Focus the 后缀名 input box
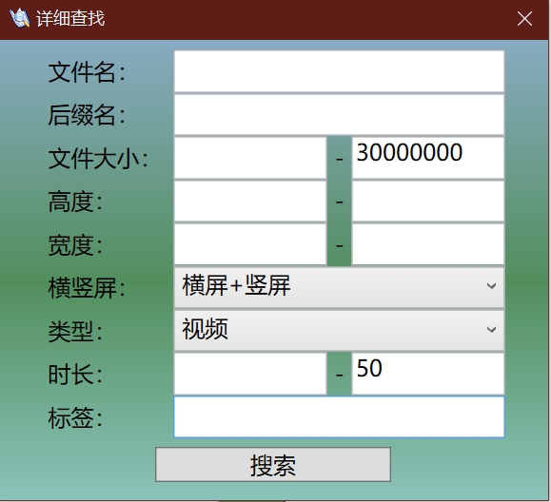The width and height of the screenshot is (551, 502). (339, 115)
